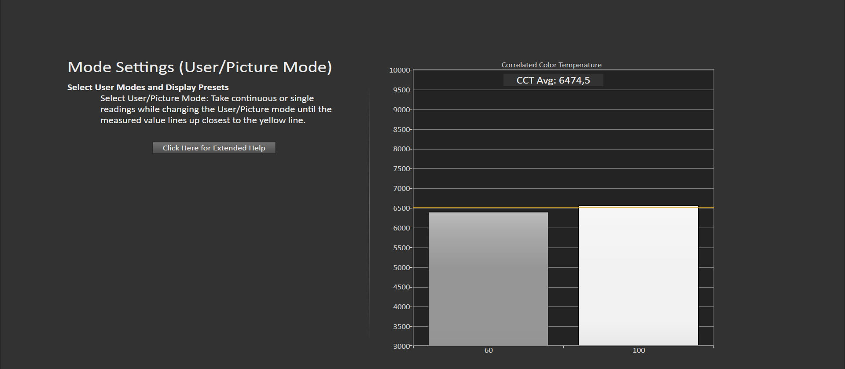Click the x-axis label 100

[639, 351]
